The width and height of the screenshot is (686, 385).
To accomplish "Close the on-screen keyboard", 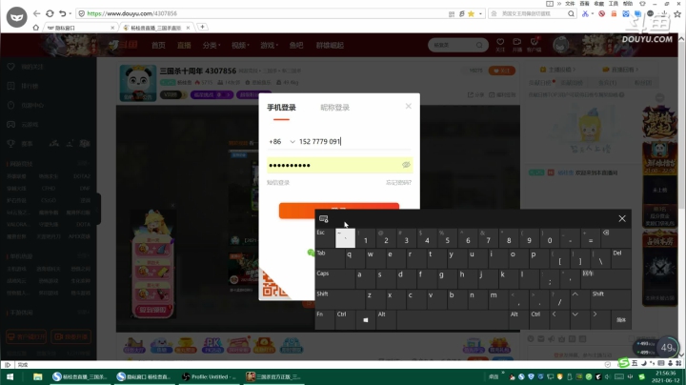I will 621,218.
